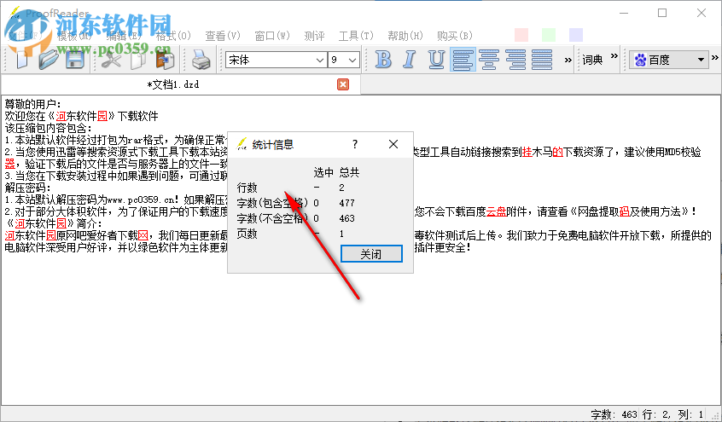Click the 字数: 463 status bar entry
Viewport: 722px width, 422px height.
click(x=614, y=414)
